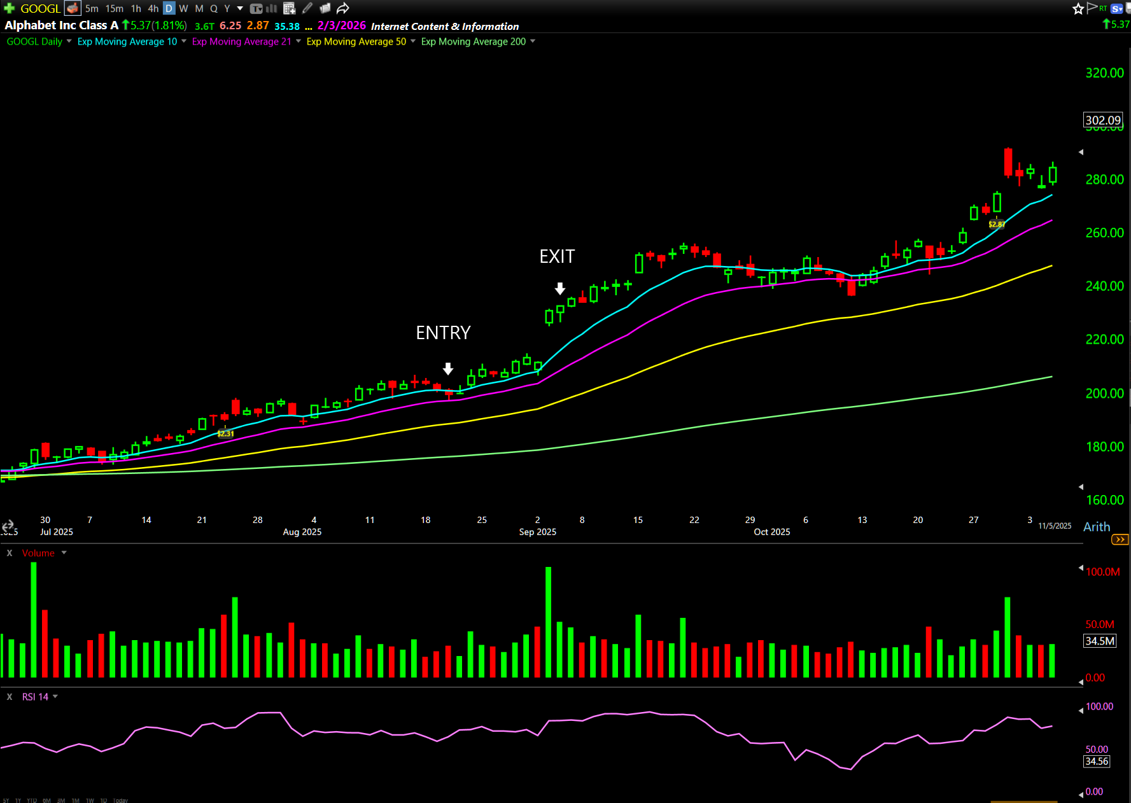This screenshot has width=1131, height=803.
Task: Click the share arrow icon
Action: tap(343, 8)
